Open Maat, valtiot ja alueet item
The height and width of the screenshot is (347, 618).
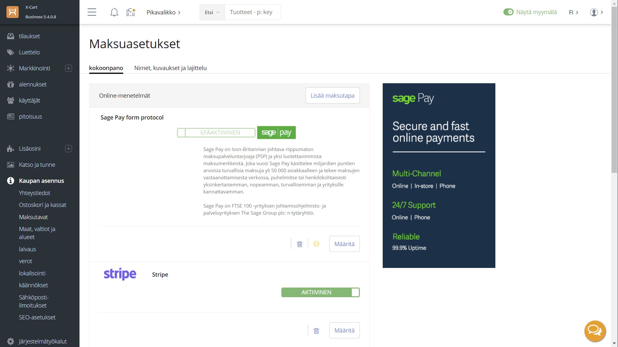37,233
